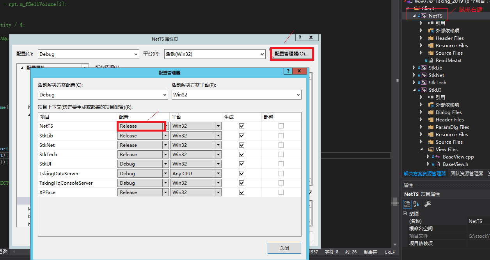The height and width of the screenshot is (260, 490).
Task: Open the 配置 dropdown for StkLib row
Action: [x=166, y=135]
